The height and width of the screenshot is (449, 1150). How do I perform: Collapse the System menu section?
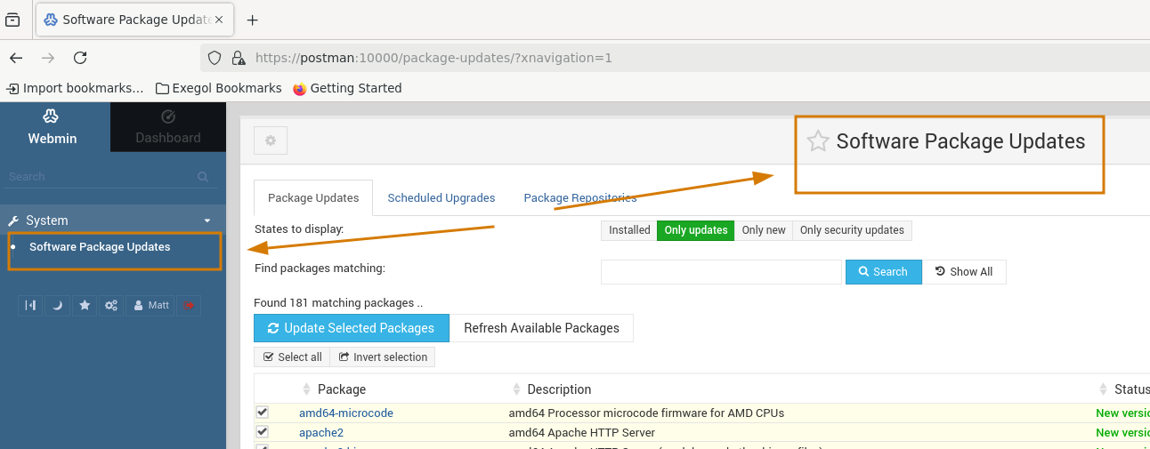pyautogui.click(x=207, y=220)
